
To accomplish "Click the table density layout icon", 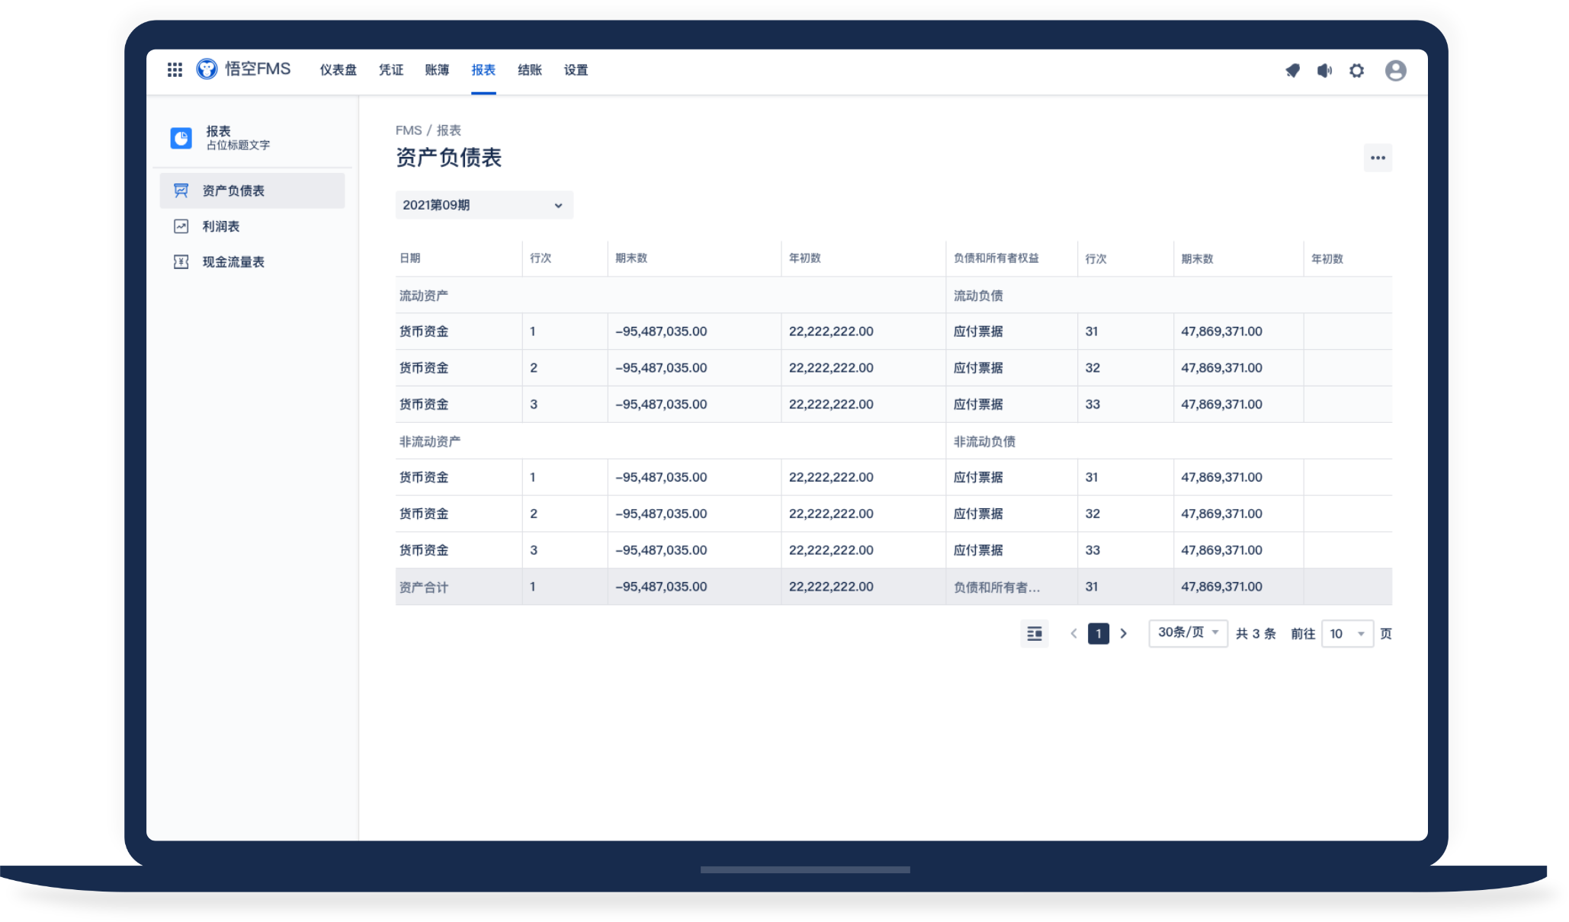I will [1034, 634].
